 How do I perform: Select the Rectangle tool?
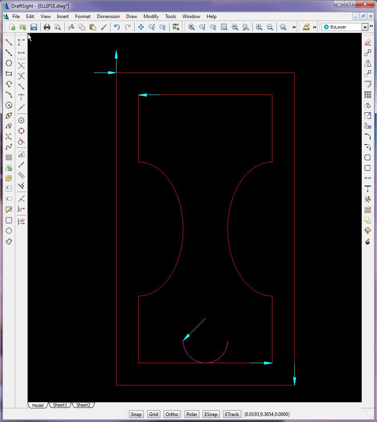[x=9, y=73]
